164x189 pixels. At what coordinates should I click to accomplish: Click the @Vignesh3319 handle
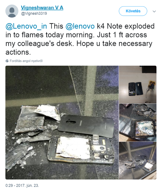click(34, 13)
